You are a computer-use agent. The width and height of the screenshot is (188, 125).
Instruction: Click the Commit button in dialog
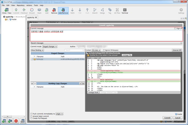[167, 118]
